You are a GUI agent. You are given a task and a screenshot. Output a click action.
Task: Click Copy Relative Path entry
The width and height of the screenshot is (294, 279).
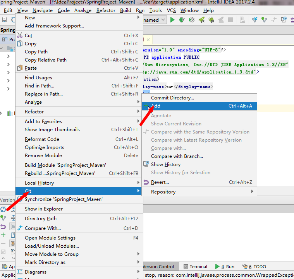[x=78, y=60]
